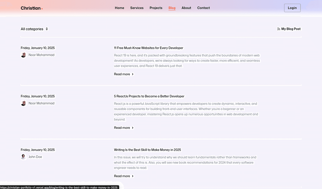Click the RSS feed icon

(x=279, y=29)
